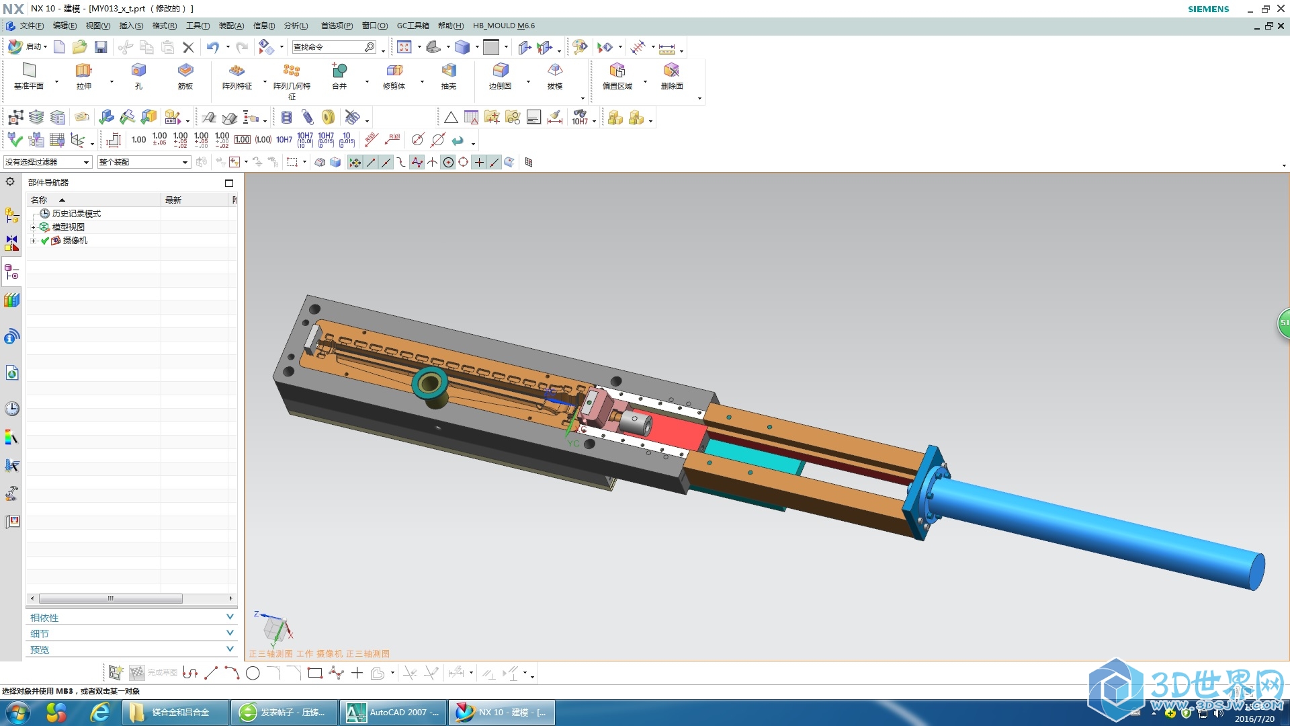This screenshot has height=726, width=1290.
Task: Select the 筋板 rib tool
Action: pyautogui.click(x=185, y=77)
